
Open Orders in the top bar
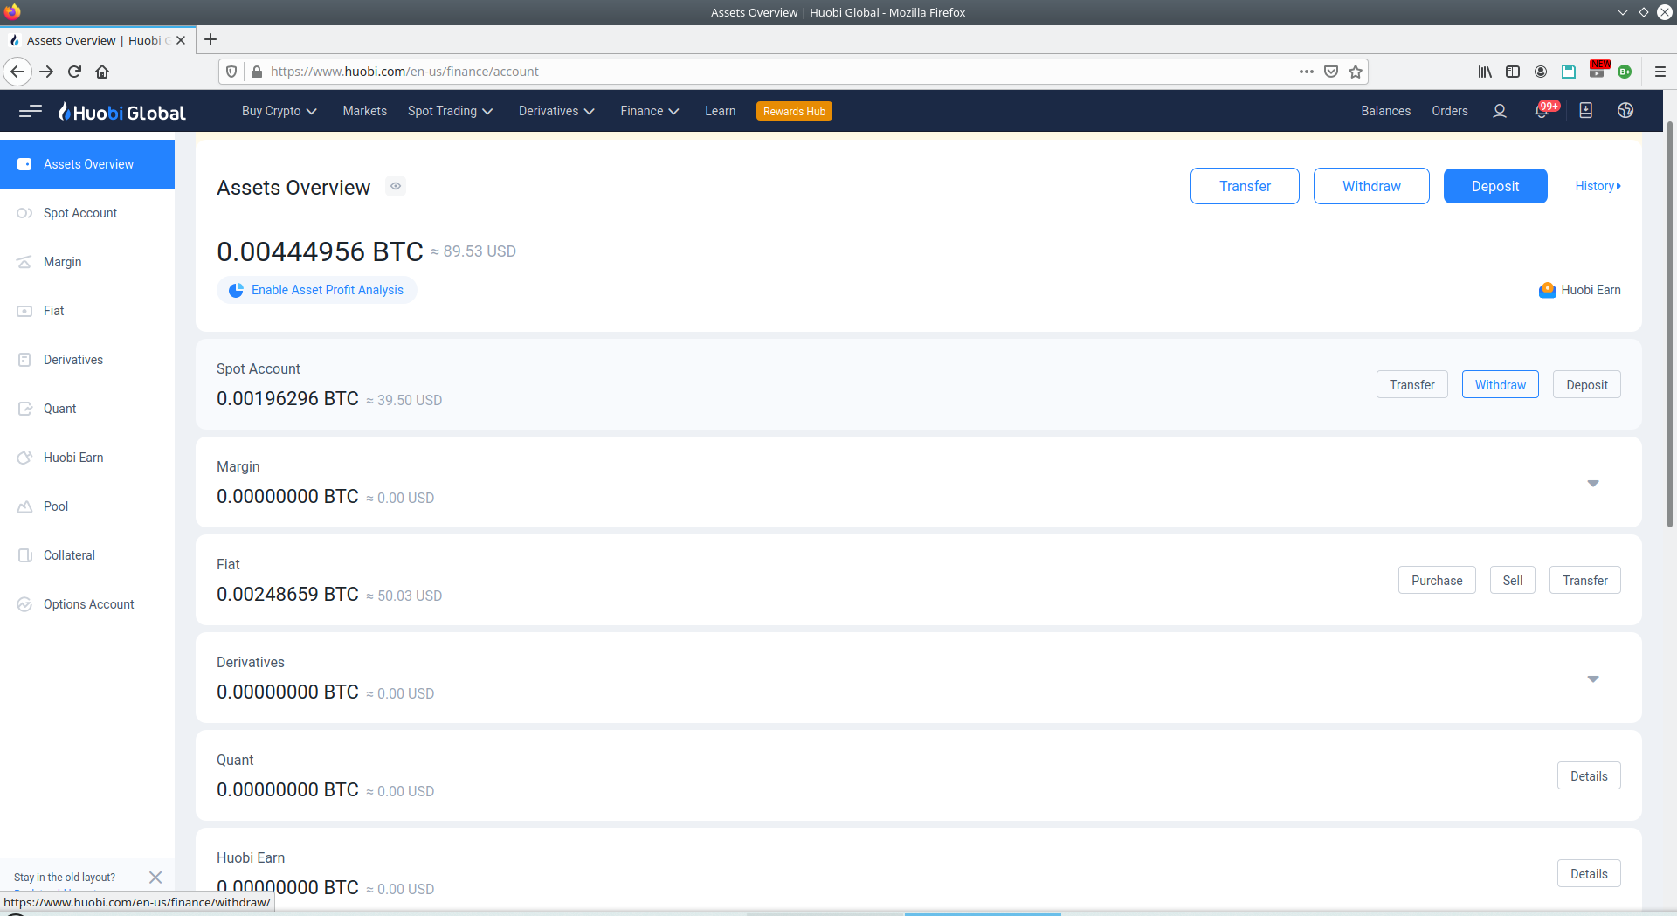[x=1450, y=111]
